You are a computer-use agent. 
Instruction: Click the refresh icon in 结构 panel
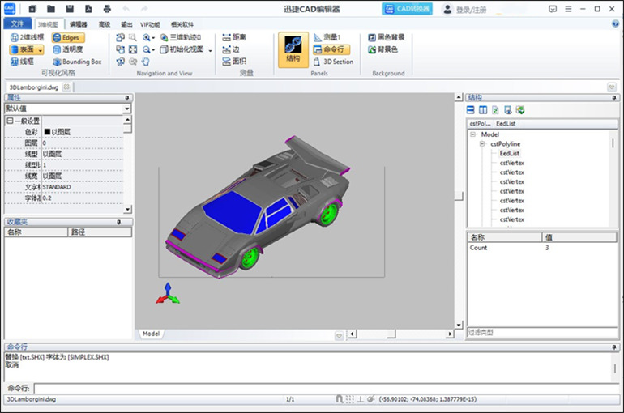pos(495,110)
